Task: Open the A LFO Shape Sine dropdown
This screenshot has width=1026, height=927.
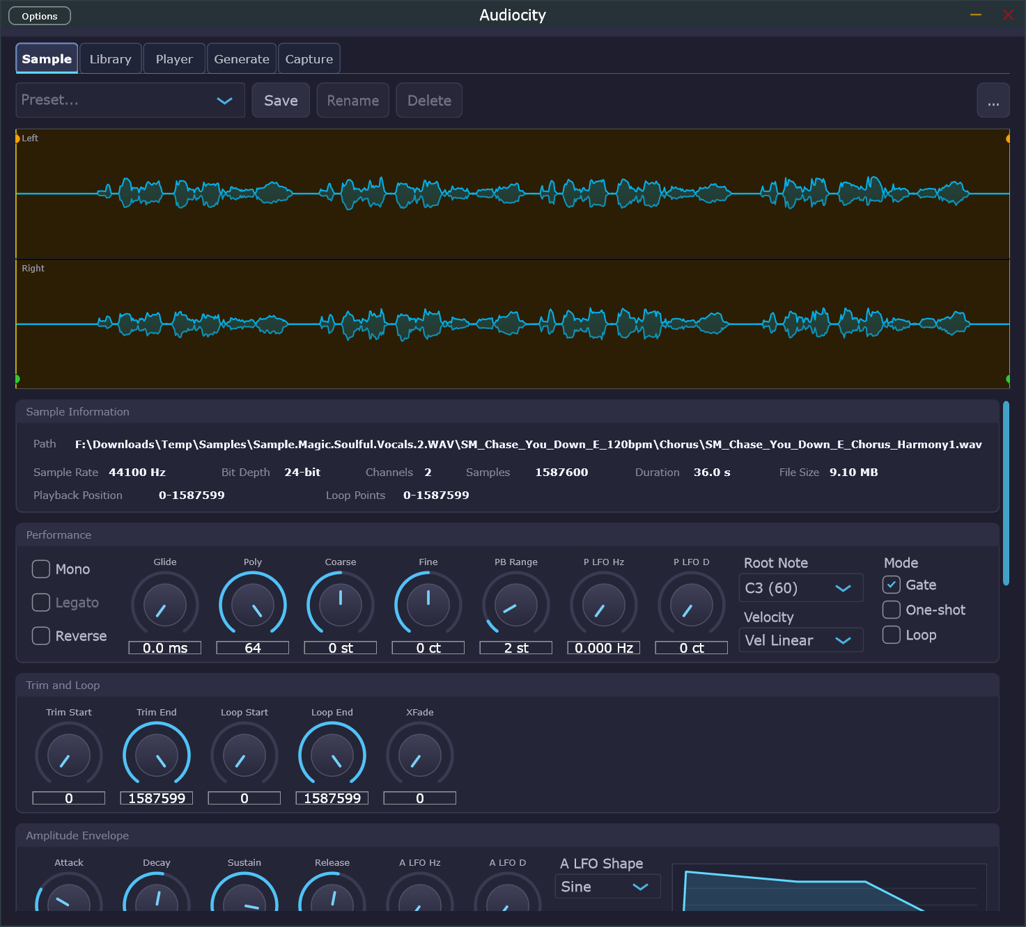Action: pos(607,887)
